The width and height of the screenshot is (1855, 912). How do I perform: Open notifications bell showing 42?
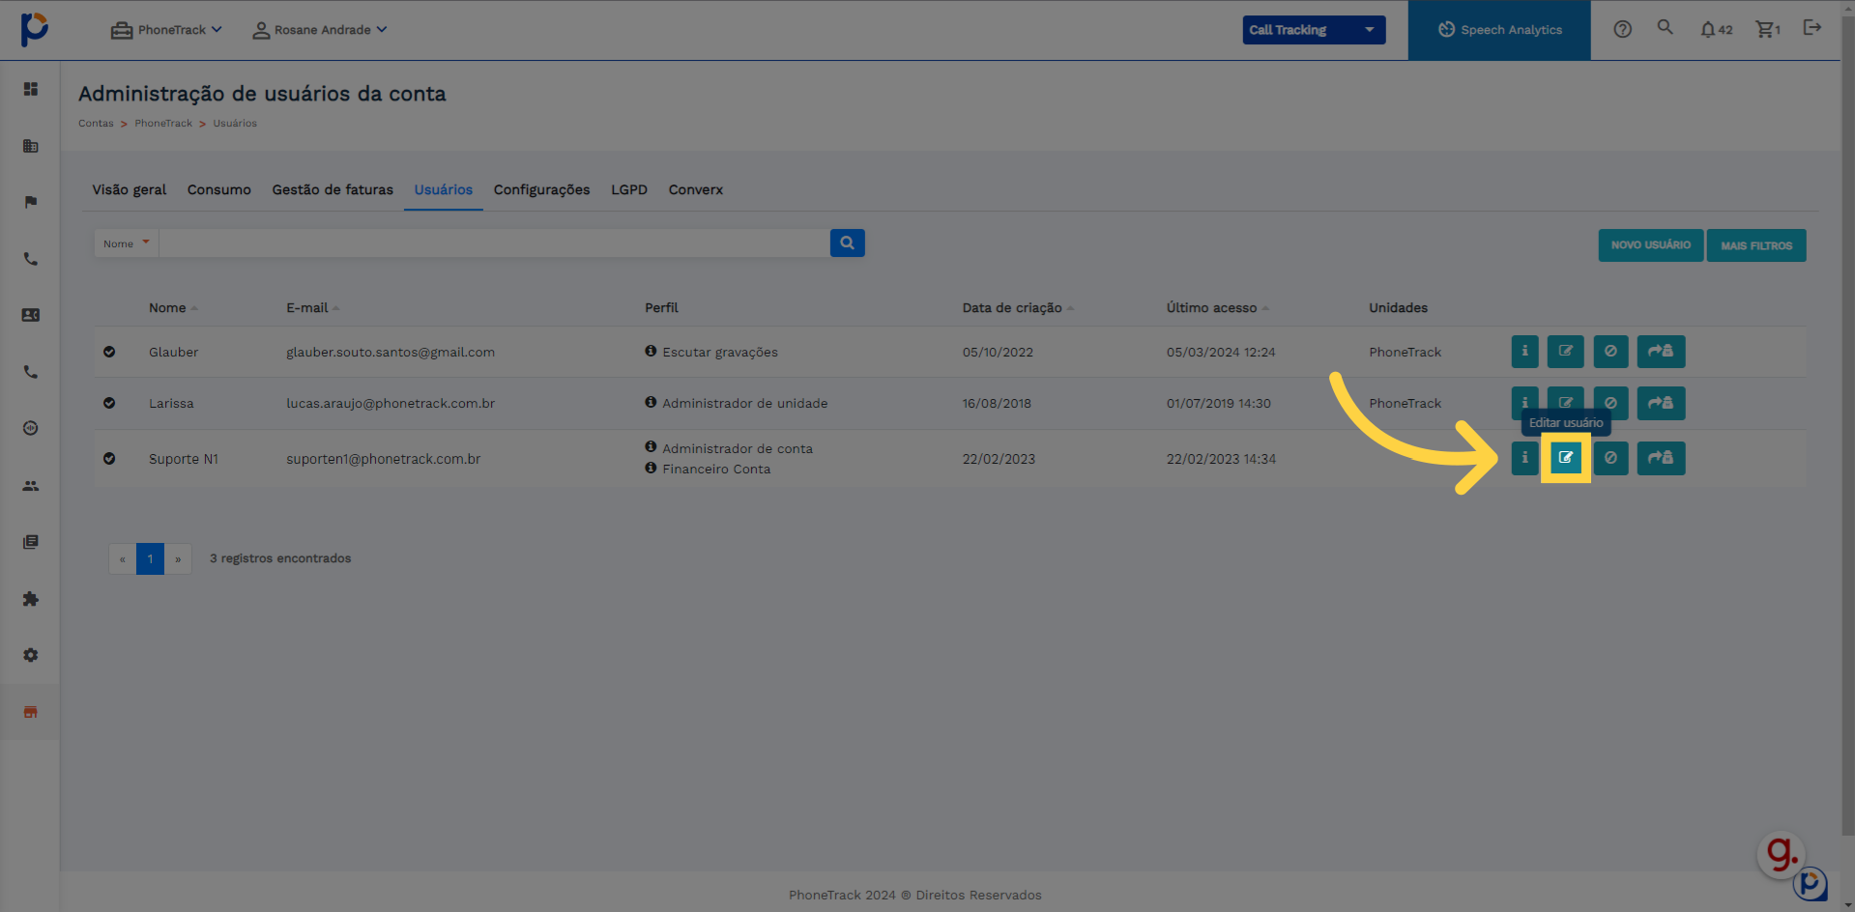(x=1716, y=29)
